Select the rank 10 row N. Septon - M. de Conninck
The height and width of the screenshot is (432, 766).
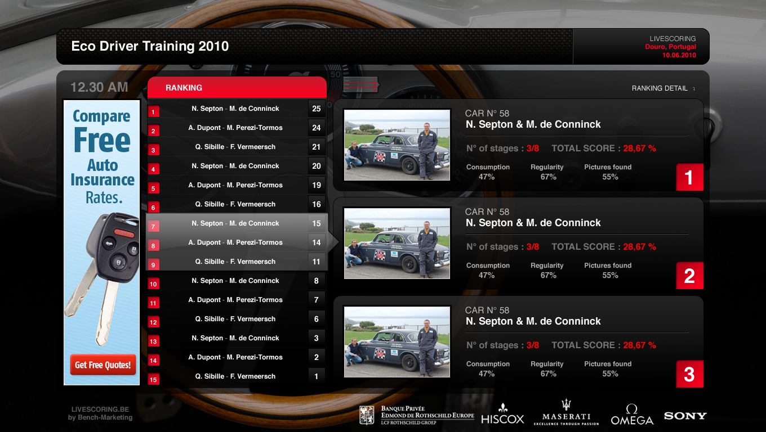[235, 281]
